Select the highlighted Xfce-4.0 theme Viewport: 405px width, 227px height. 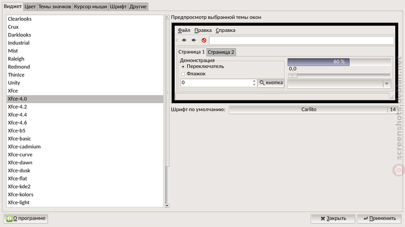pos(85,99)
